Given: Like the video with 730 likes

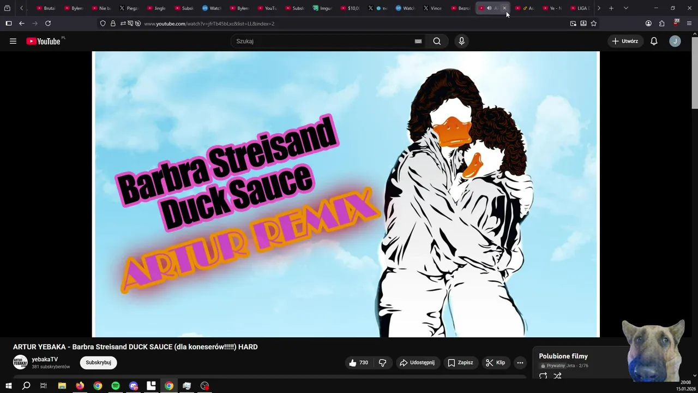Looking at the screenshot, I should coord(359,362).
